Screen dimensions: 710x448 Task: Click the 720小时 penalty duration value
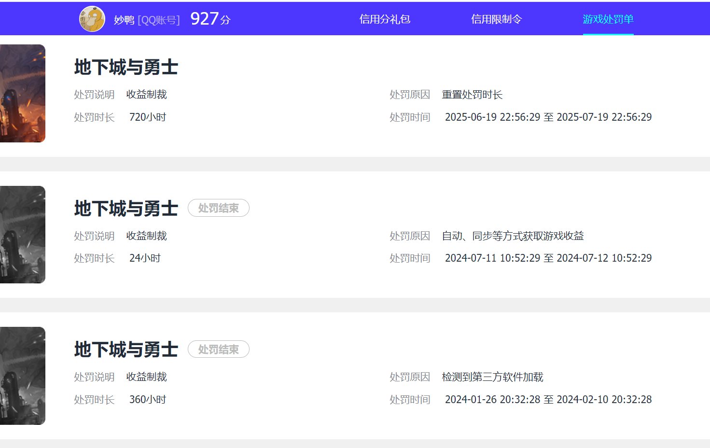point(147,117)
